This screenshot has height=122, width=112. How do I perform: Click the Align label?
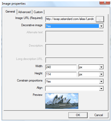pos(39,88)
